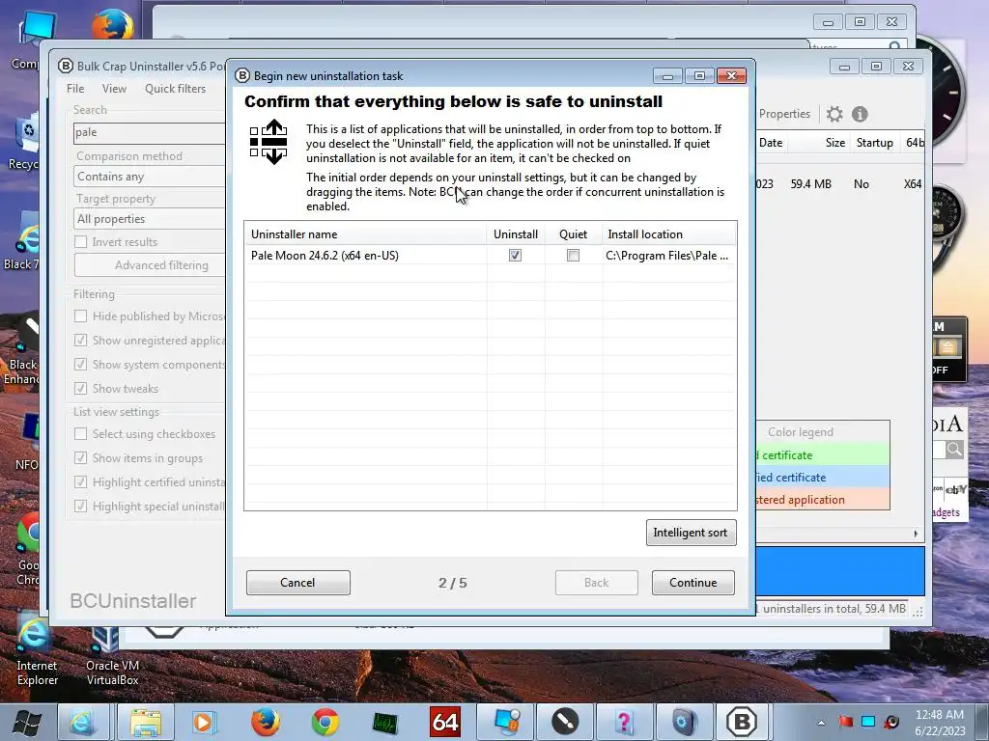Viewport: 989px width, 741px height.
Task: Click the red flag Action Center tray icon
Action: pos(845,722)
